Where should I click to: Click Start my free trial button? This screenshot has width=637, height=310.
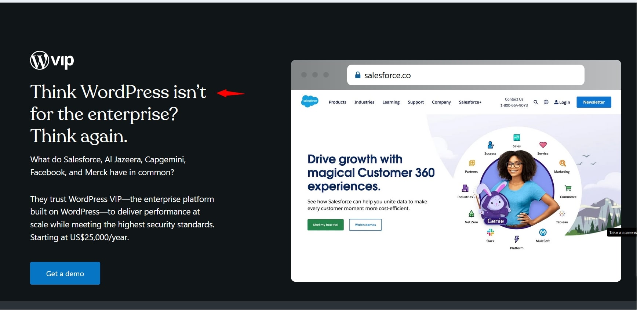(x=325, y=225)
